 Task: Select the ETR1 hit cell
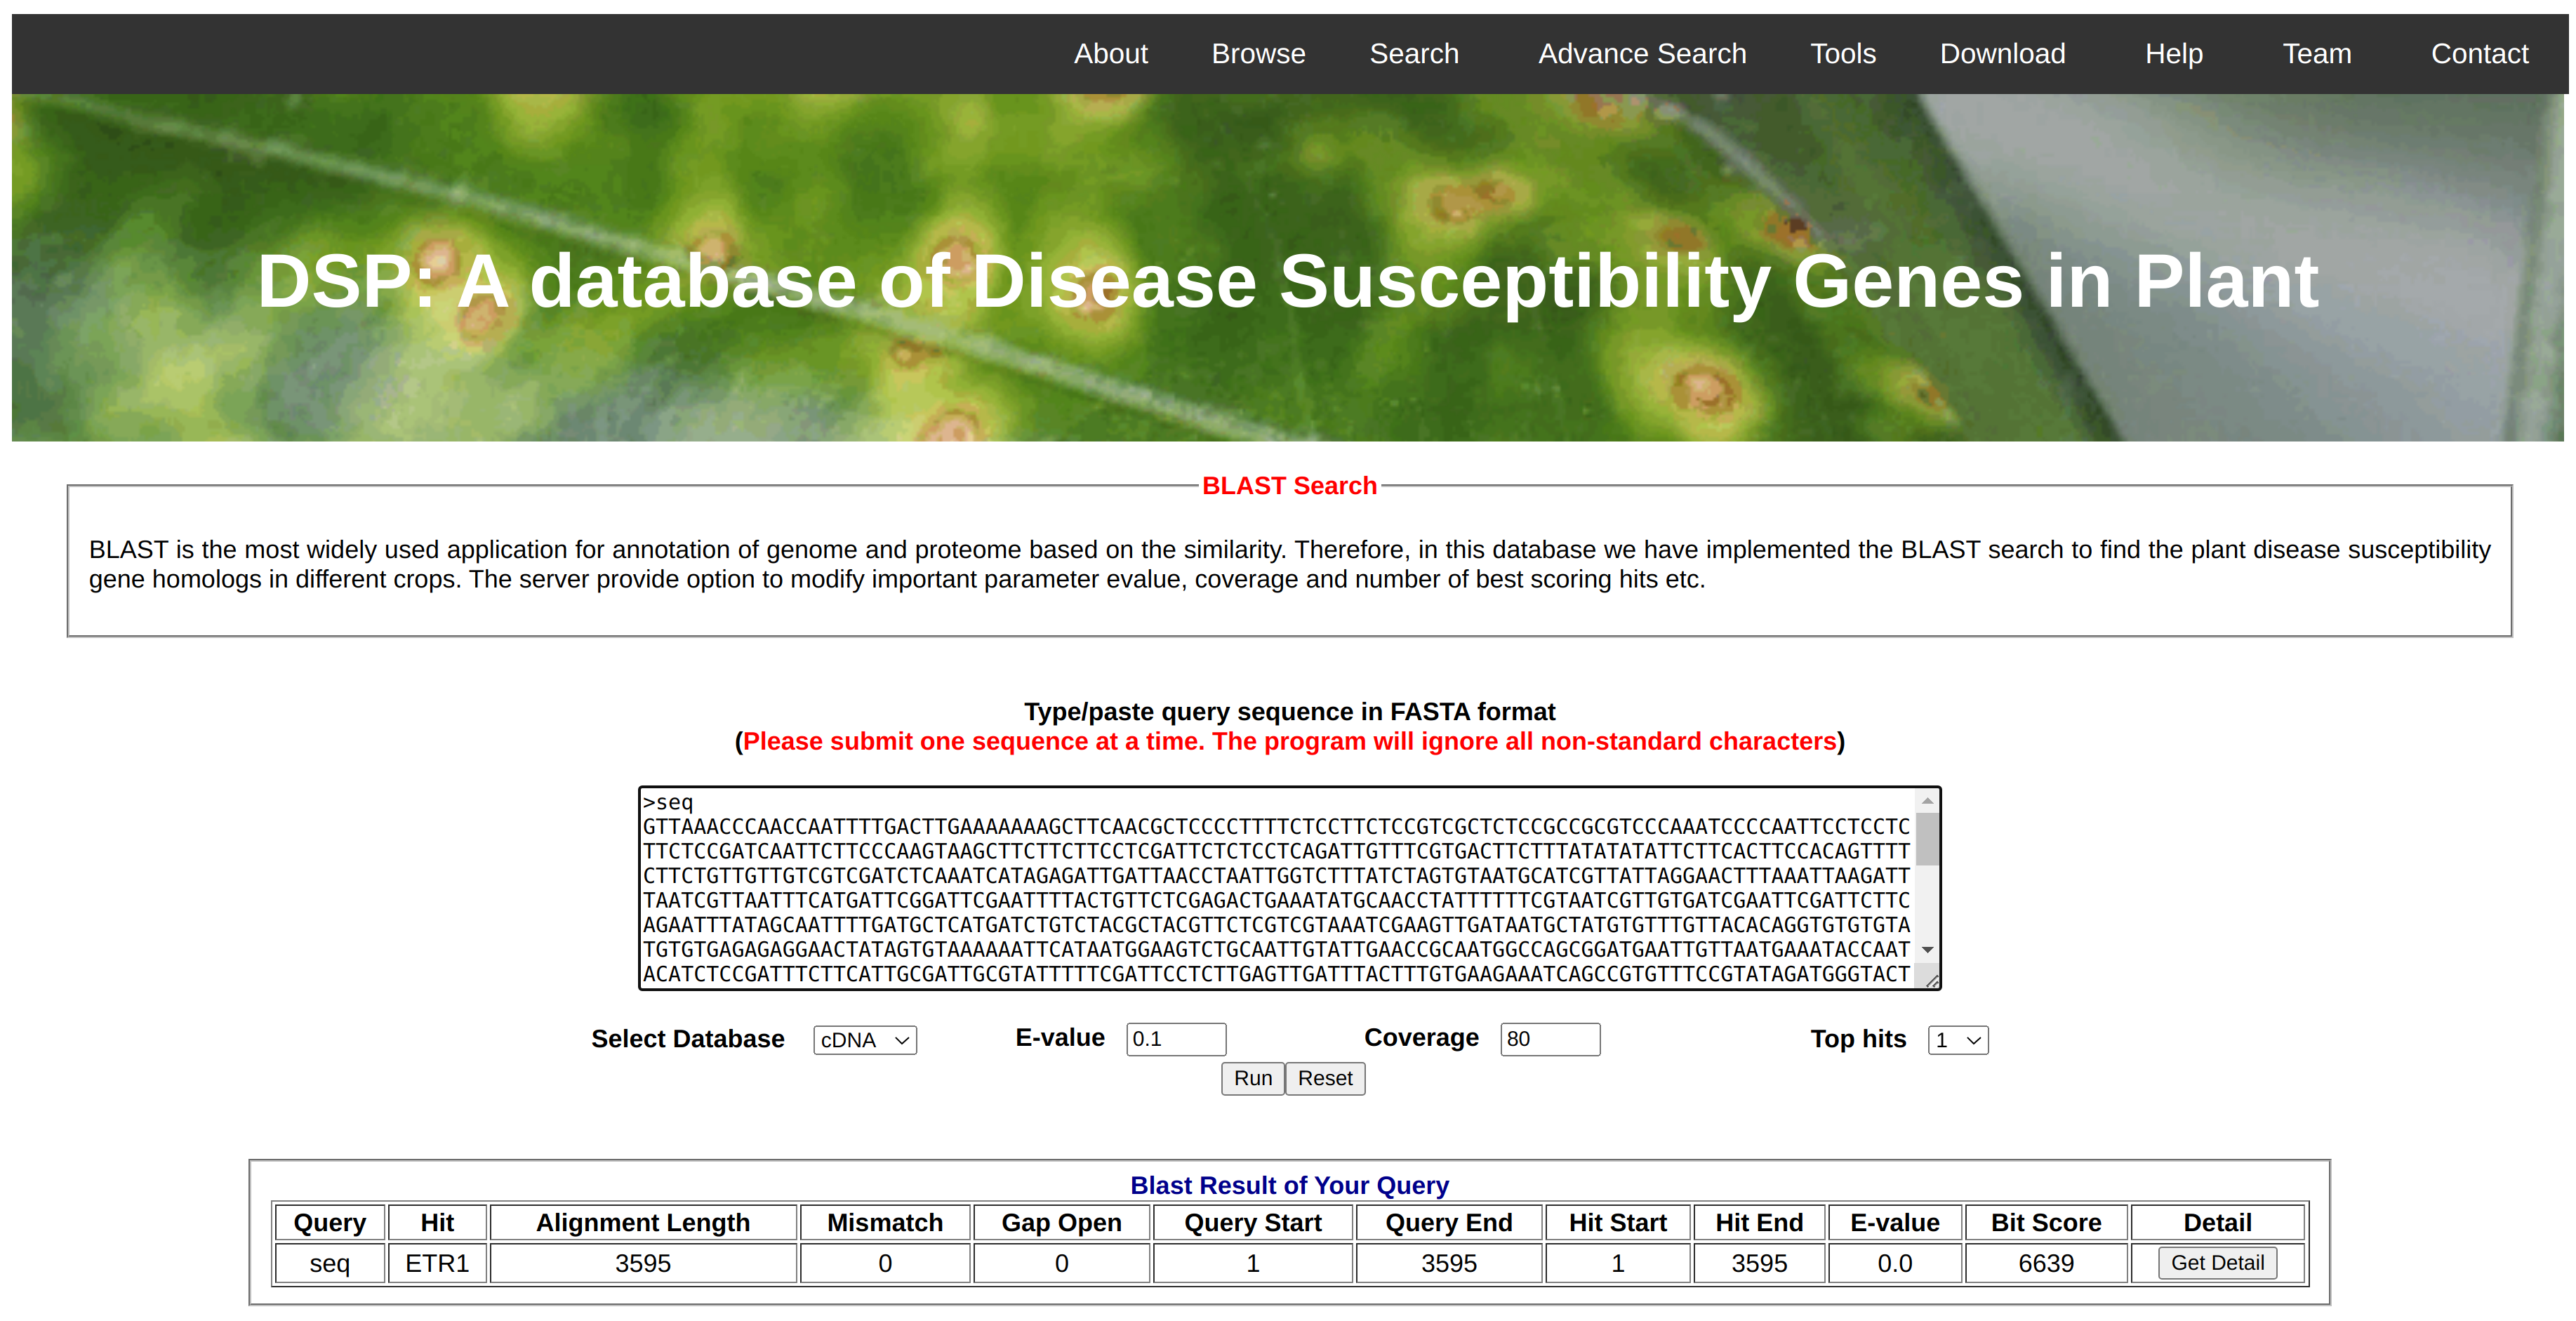tap(437, 1263)
